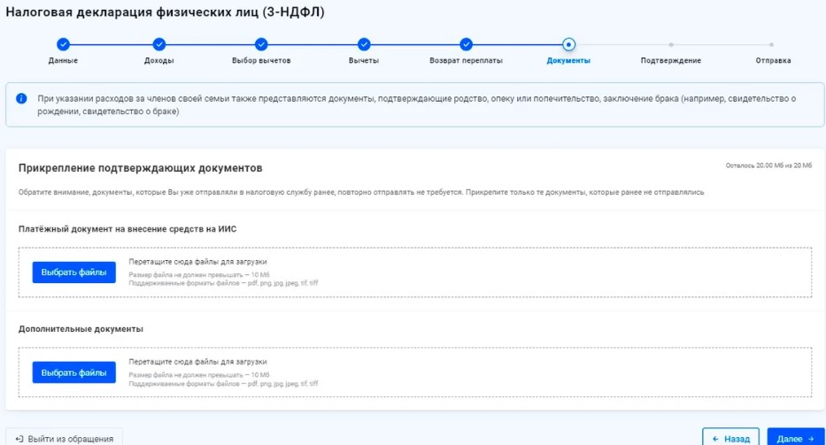Click the ИИС payment document drop zone text
This screenshot has width=826, height=445.
[x=198, y=262]
